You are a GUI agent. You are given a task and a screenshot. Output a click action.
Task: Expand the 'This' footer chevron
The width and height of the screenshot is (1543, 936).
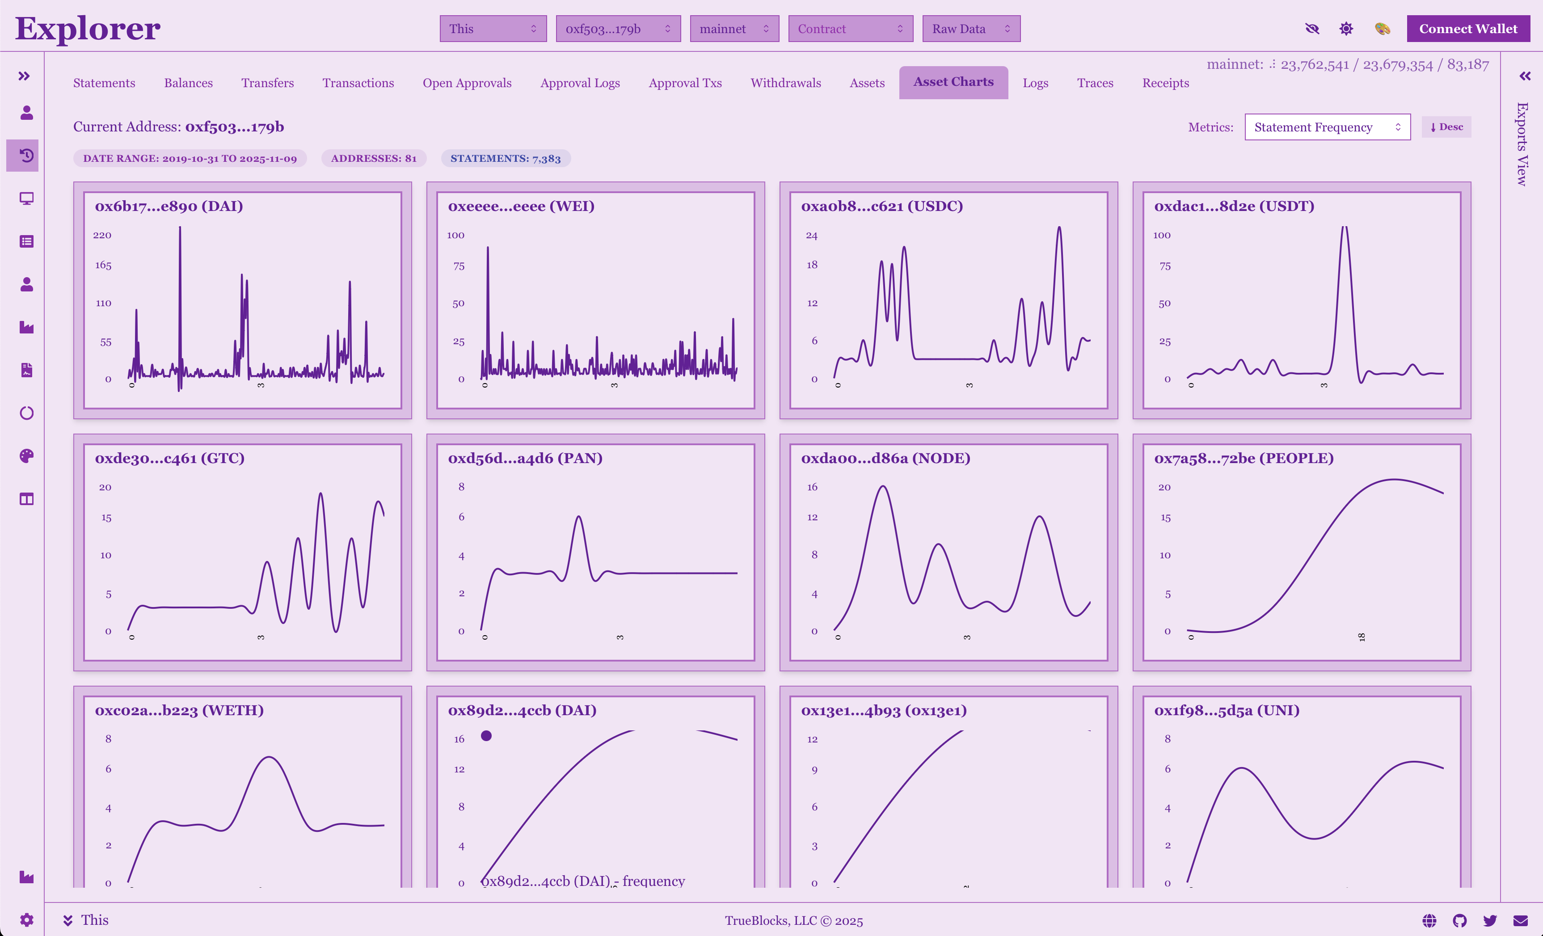click(67, 920)
